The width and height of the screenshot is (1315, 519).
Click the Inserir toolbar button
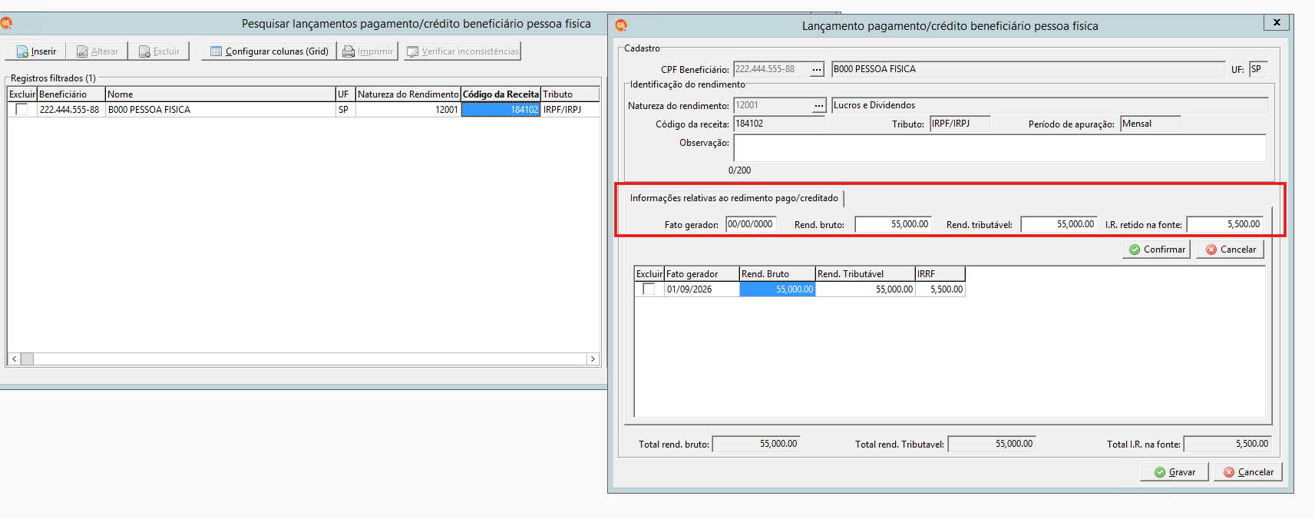pos(36,51)
